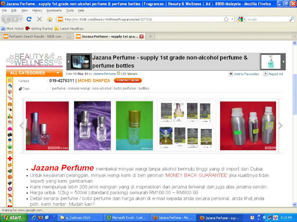Viewport: 297px width, 222px height.
Task: Select the pink car category icon
Action: 10,128
